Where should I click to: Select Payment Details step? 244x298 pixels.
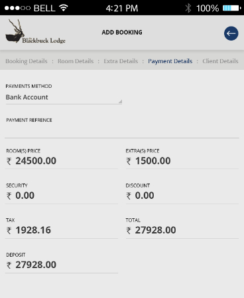tap(170, 61)
